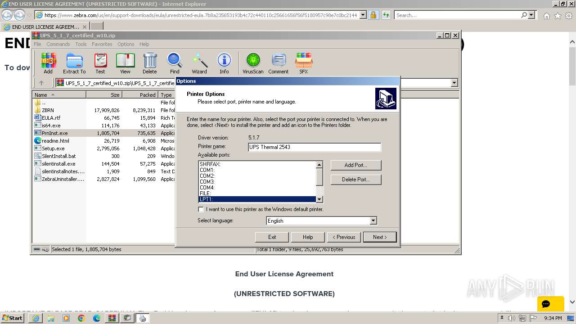Image resolution: width=576 pixels, height=324 pixels.
Task: Click the SFX toolbar icon
Action: pos(304,63)
